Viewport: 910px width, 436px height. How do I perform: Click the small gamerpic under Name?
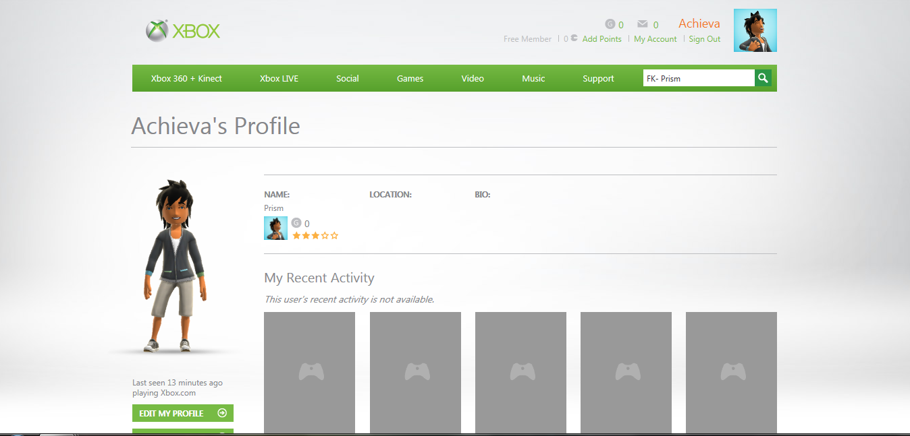tap(275, 228)
